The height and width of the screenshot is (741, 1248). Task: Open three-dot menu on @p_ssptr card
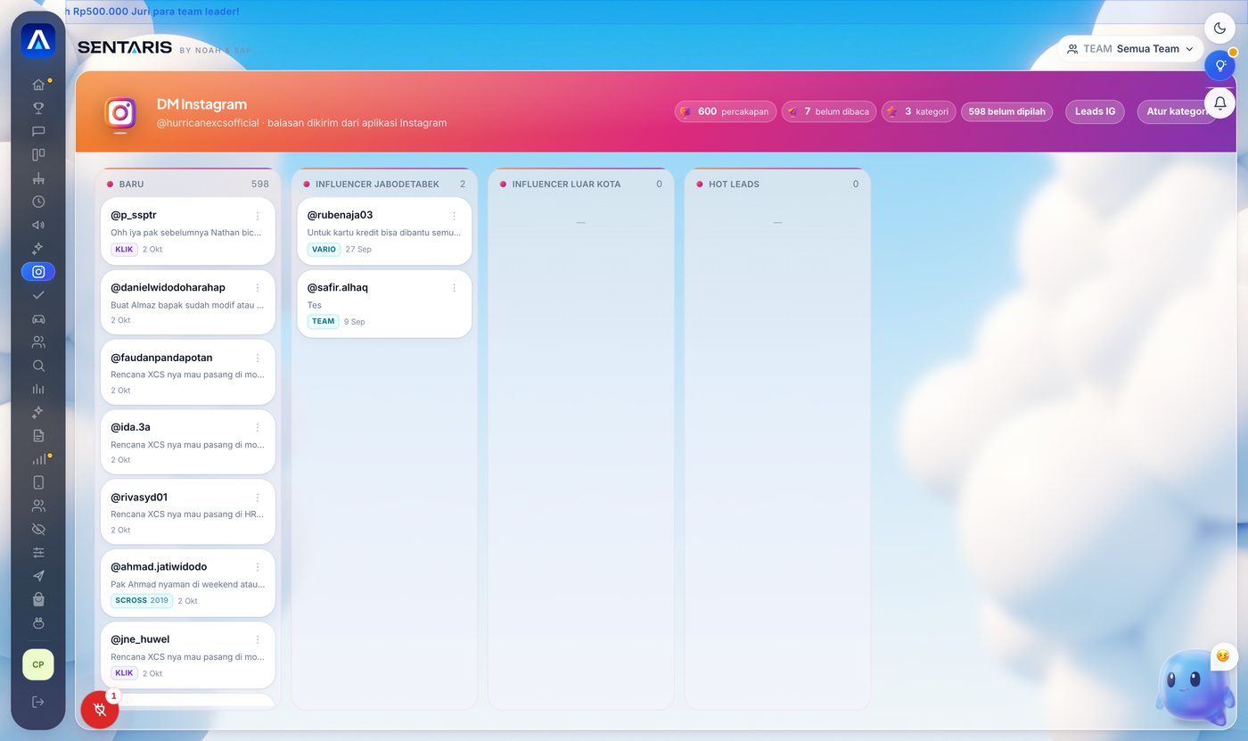pos(258,216)
